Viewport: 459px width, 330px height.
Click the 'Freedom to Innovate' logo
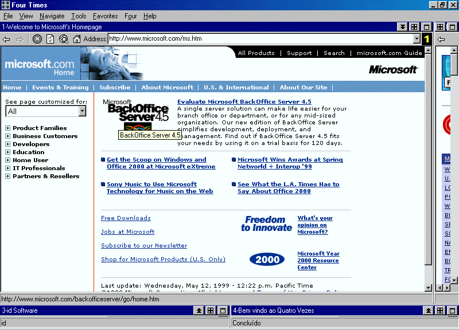click(x=266, y=223)
